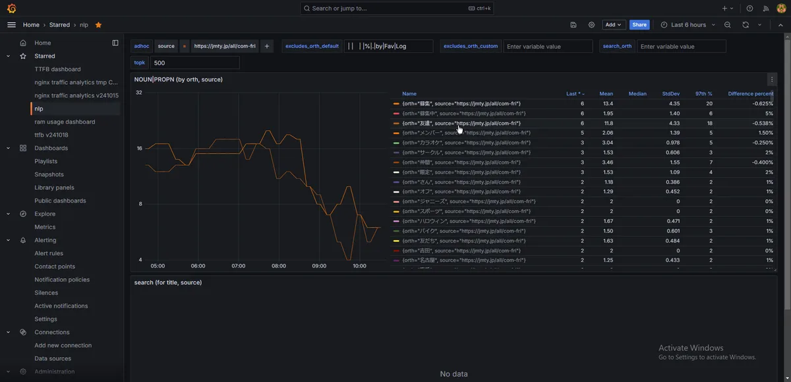
Task: Click the blue Share button
Action: coord(639,25)
